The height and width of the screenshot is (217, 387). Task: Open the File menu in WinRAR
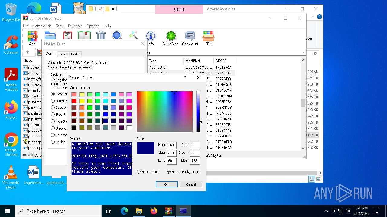click(26, 26)
